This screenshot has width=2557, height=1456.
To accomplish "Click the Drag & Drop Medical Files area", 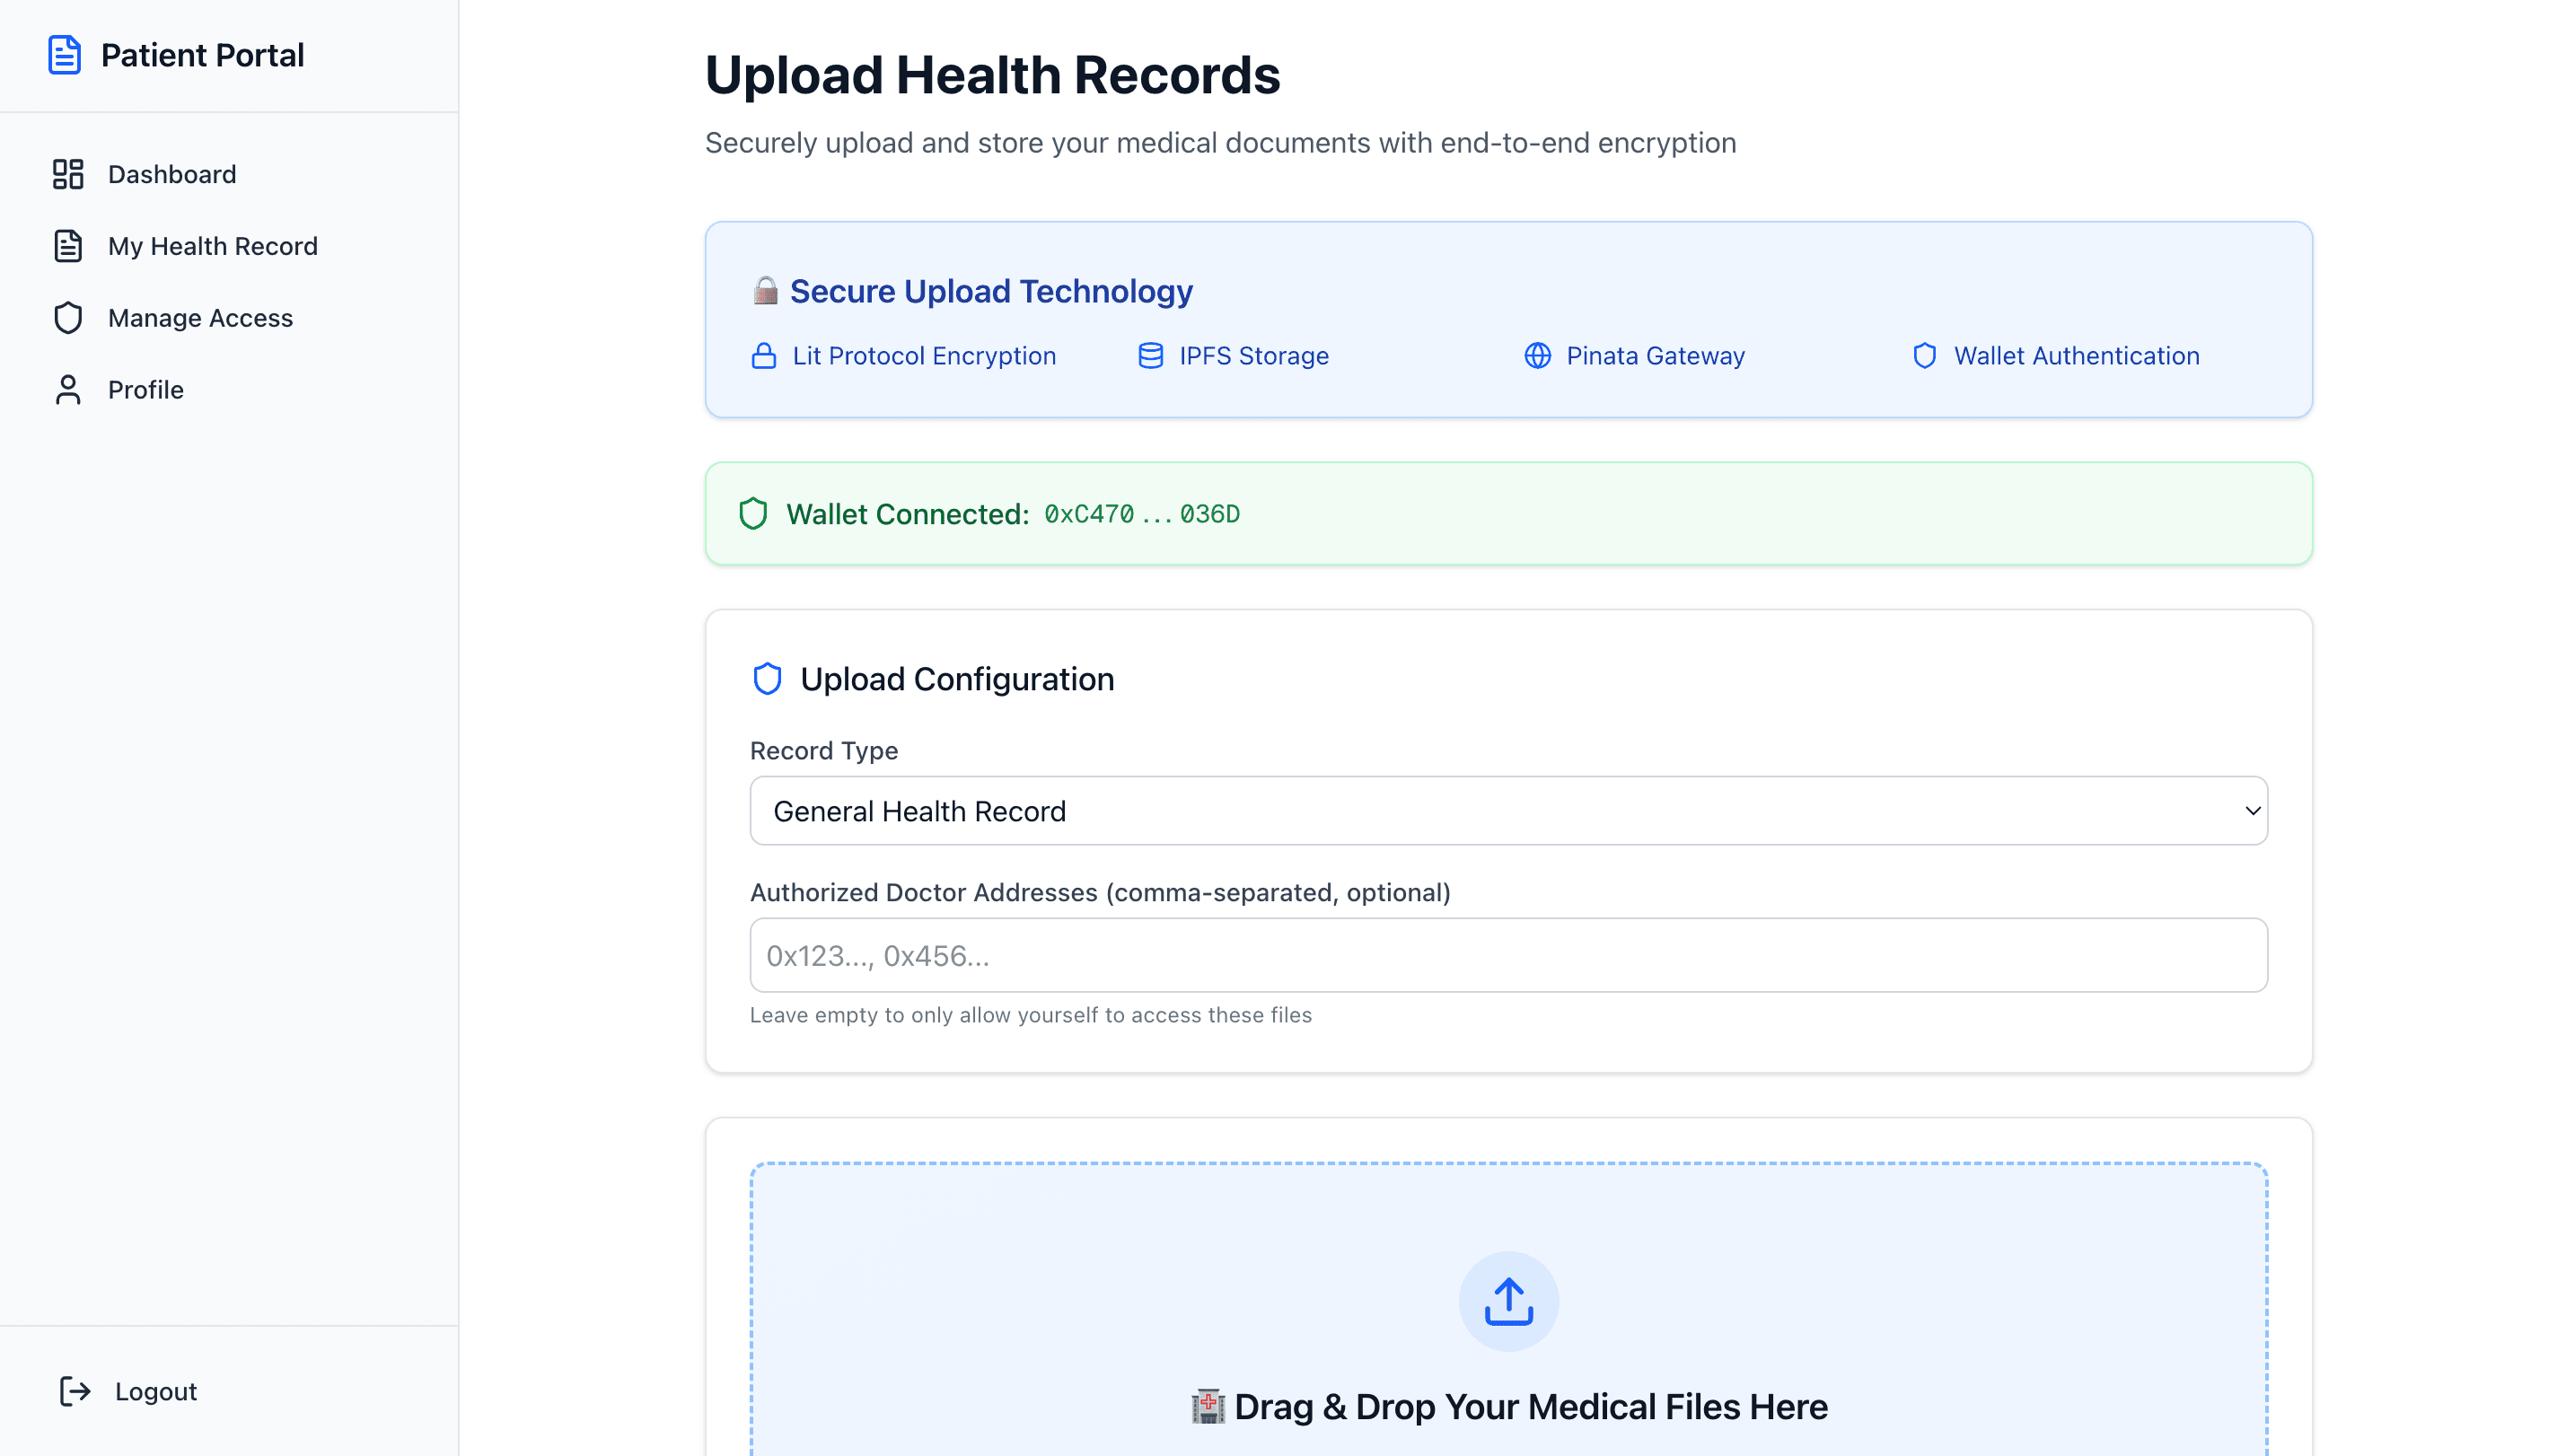I will tap(1508, 1310).
